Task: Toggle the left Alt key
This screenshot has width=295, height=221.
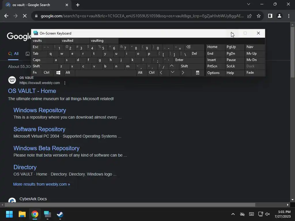Action: coord(69,73)
